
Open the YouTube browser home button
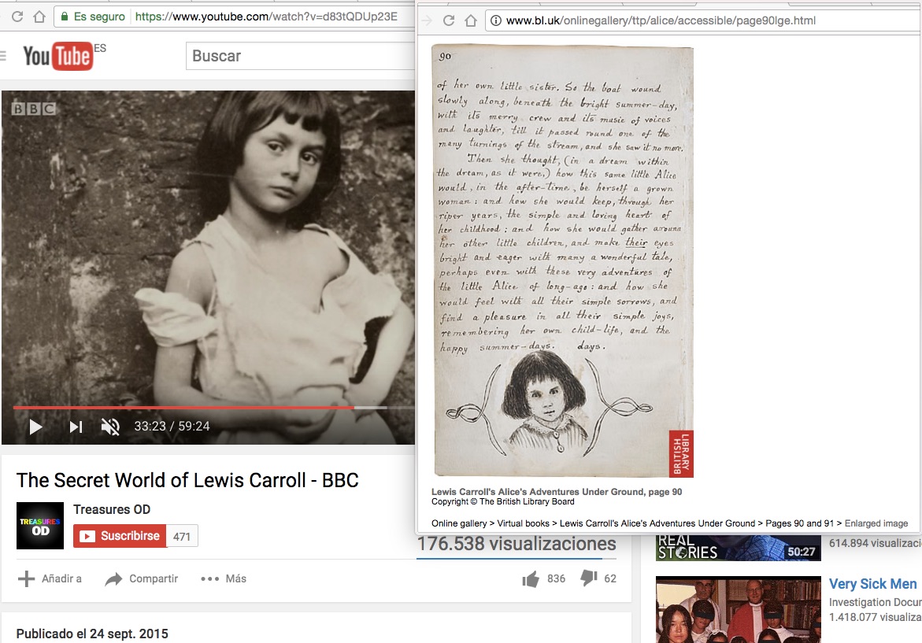pyautogui.click(x=39, y=17)
